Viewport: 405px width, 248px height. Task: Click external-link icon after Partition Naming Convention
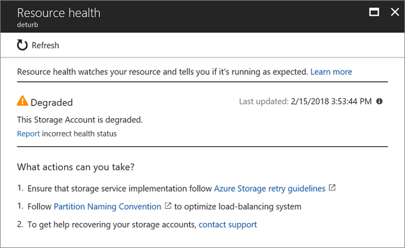(168, 206)
